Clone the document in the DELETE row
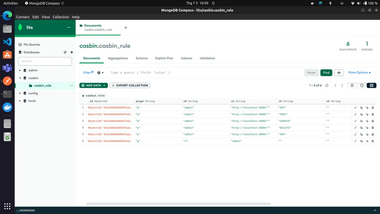The image size is (380, 214). [x=367, y=128]
